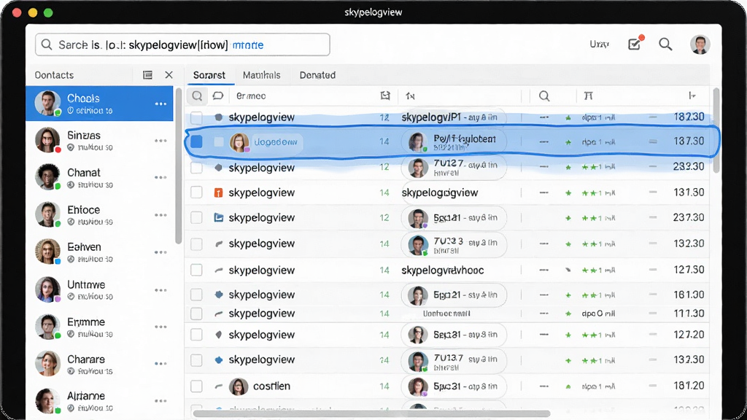Viewport: 747px width, 420px height.
Task: Open more options for Alriame contact
Action: tap(160, 401)
